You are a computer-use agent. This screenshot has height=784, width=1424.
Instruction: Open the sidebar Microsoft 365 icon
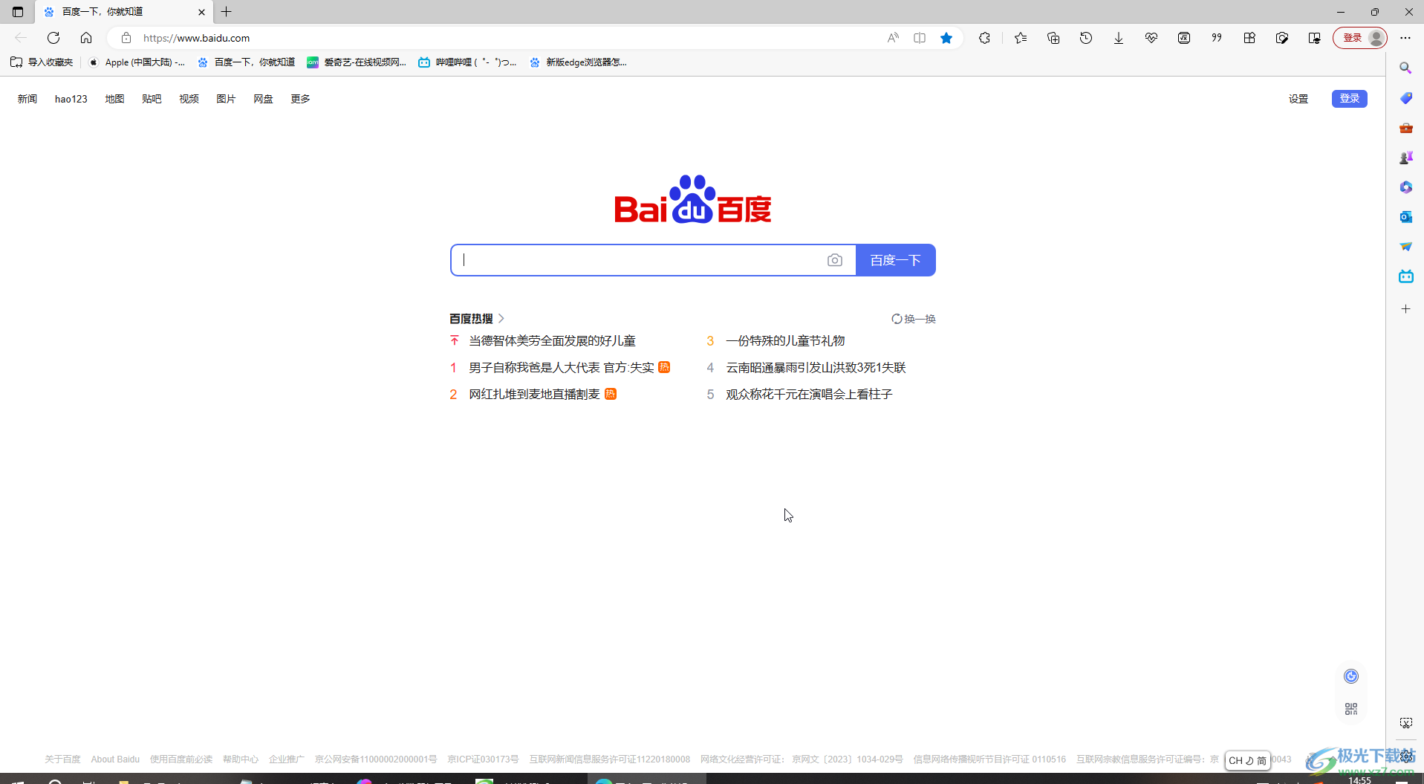[x=1405, y=187]
